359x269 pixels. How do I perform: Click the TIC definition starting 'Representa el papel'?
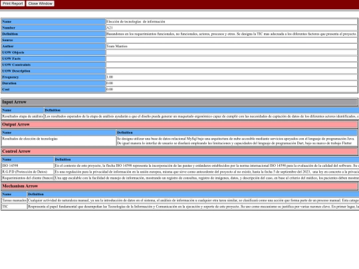point(193,207)
